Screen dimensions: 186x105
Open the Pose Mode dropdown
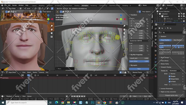point(12,8)
